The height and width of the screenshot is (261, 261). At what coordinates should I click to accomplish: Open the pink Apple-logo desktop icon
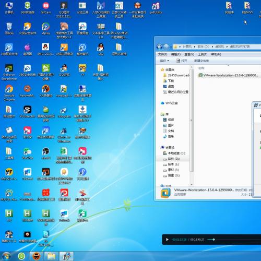pos(28,50)
